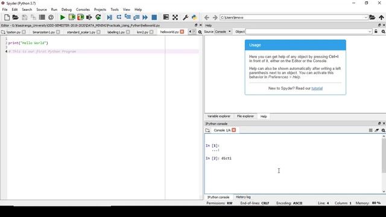Image resolution: width=386 pixels, height=217 pixels.
Task: Open the Debug menu
Action: tap(66, 10)
